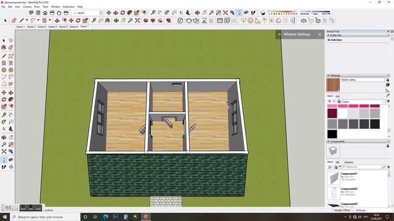
Task: Open the material library list dropdown
Action: tap(363, 102)
